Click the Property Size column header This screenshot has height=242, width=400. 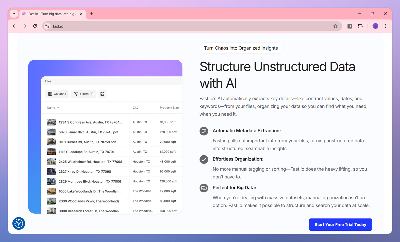(169, 108)
